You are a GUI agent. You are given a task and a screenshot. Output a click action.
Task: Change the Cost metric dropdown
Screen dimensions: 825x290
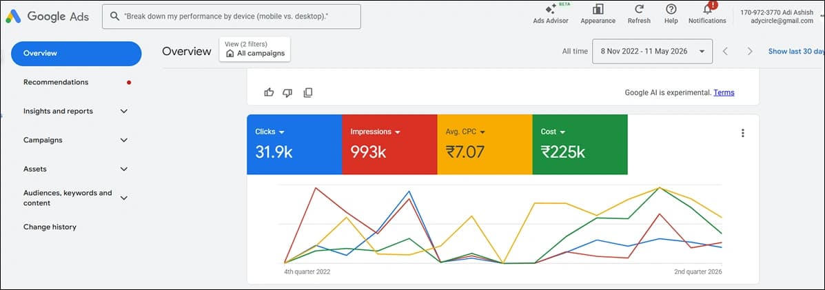pyautogui.click(x=553, y=132)
